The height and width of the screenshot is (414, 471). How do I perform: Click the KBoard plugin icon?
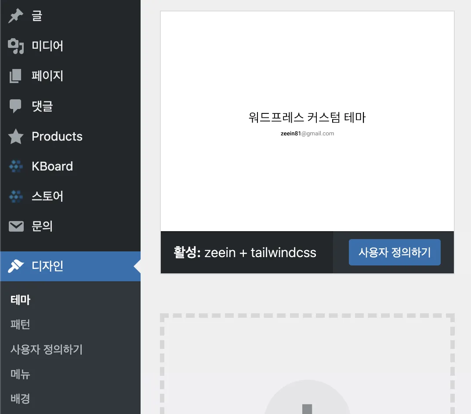coord(16,166)
